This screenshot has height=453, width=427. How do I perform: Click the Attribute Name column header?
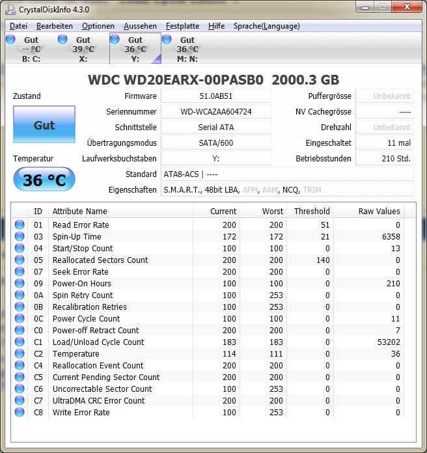120,211
